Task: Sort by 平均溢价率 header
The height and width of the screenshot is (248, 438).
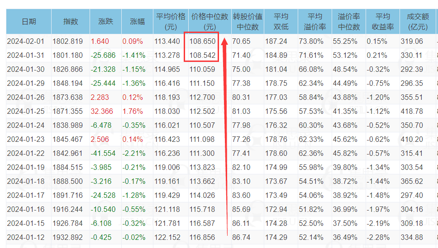Action: 315,22
